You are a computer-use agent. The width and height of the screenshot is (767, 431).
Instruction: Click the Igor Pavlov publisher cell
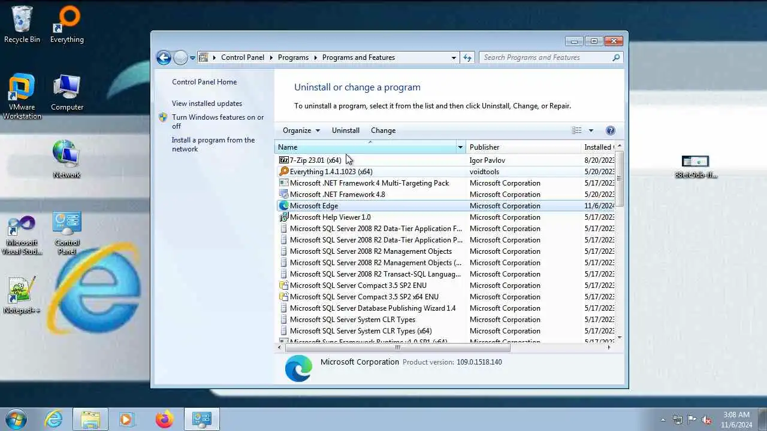click(487, 160)
